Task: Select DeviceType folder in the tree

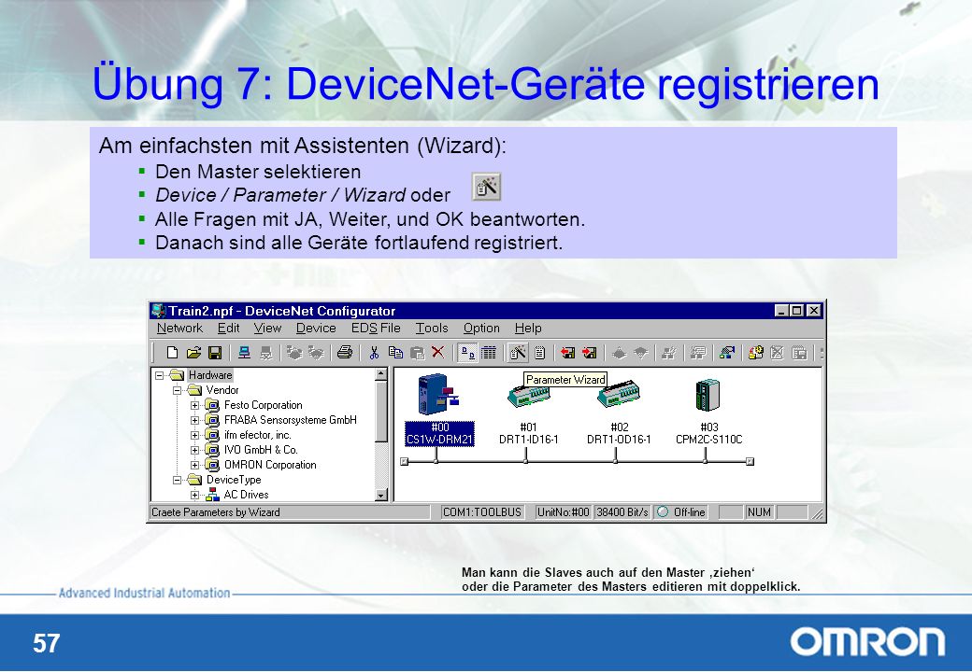Action: click(x=233, y=480)
